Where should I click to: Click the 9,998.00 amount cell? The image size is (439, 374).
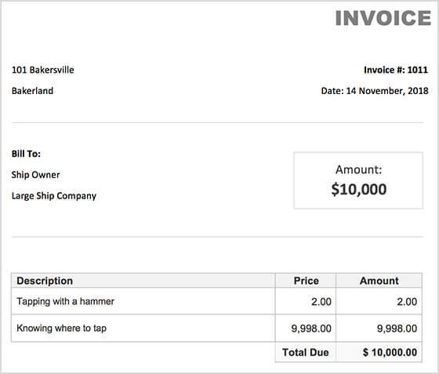click(397, 328)
